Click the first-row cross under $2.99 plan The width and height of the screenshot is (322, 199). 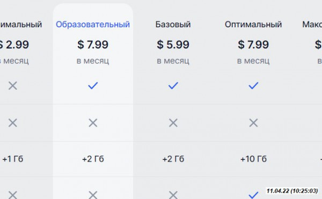point(13,86)
